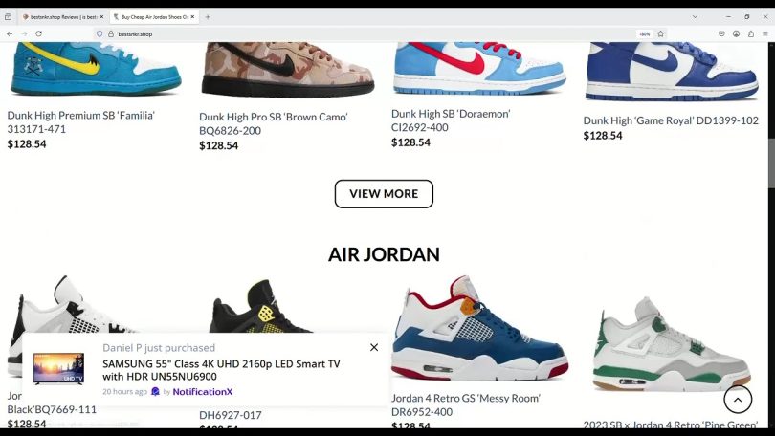
Task: Dismiss the NotificationX purchase popup
Action: pos(374,348)
